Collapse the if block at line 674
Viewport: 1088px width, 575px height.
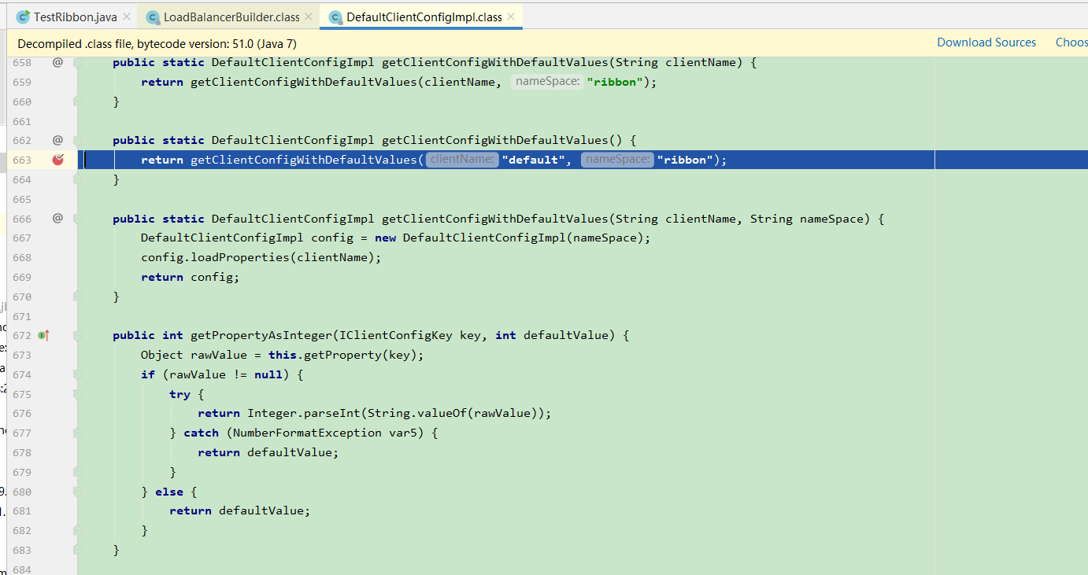coord(77,374)
